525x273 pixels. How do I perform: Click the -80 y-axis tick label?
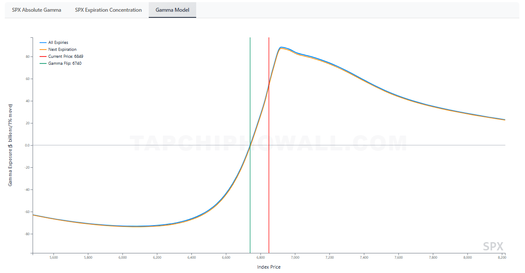(x=27, y=234)
